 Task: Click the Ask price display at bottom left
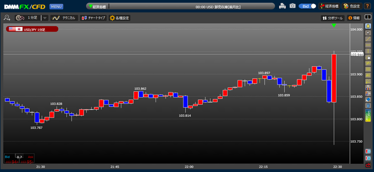(27, 162)
